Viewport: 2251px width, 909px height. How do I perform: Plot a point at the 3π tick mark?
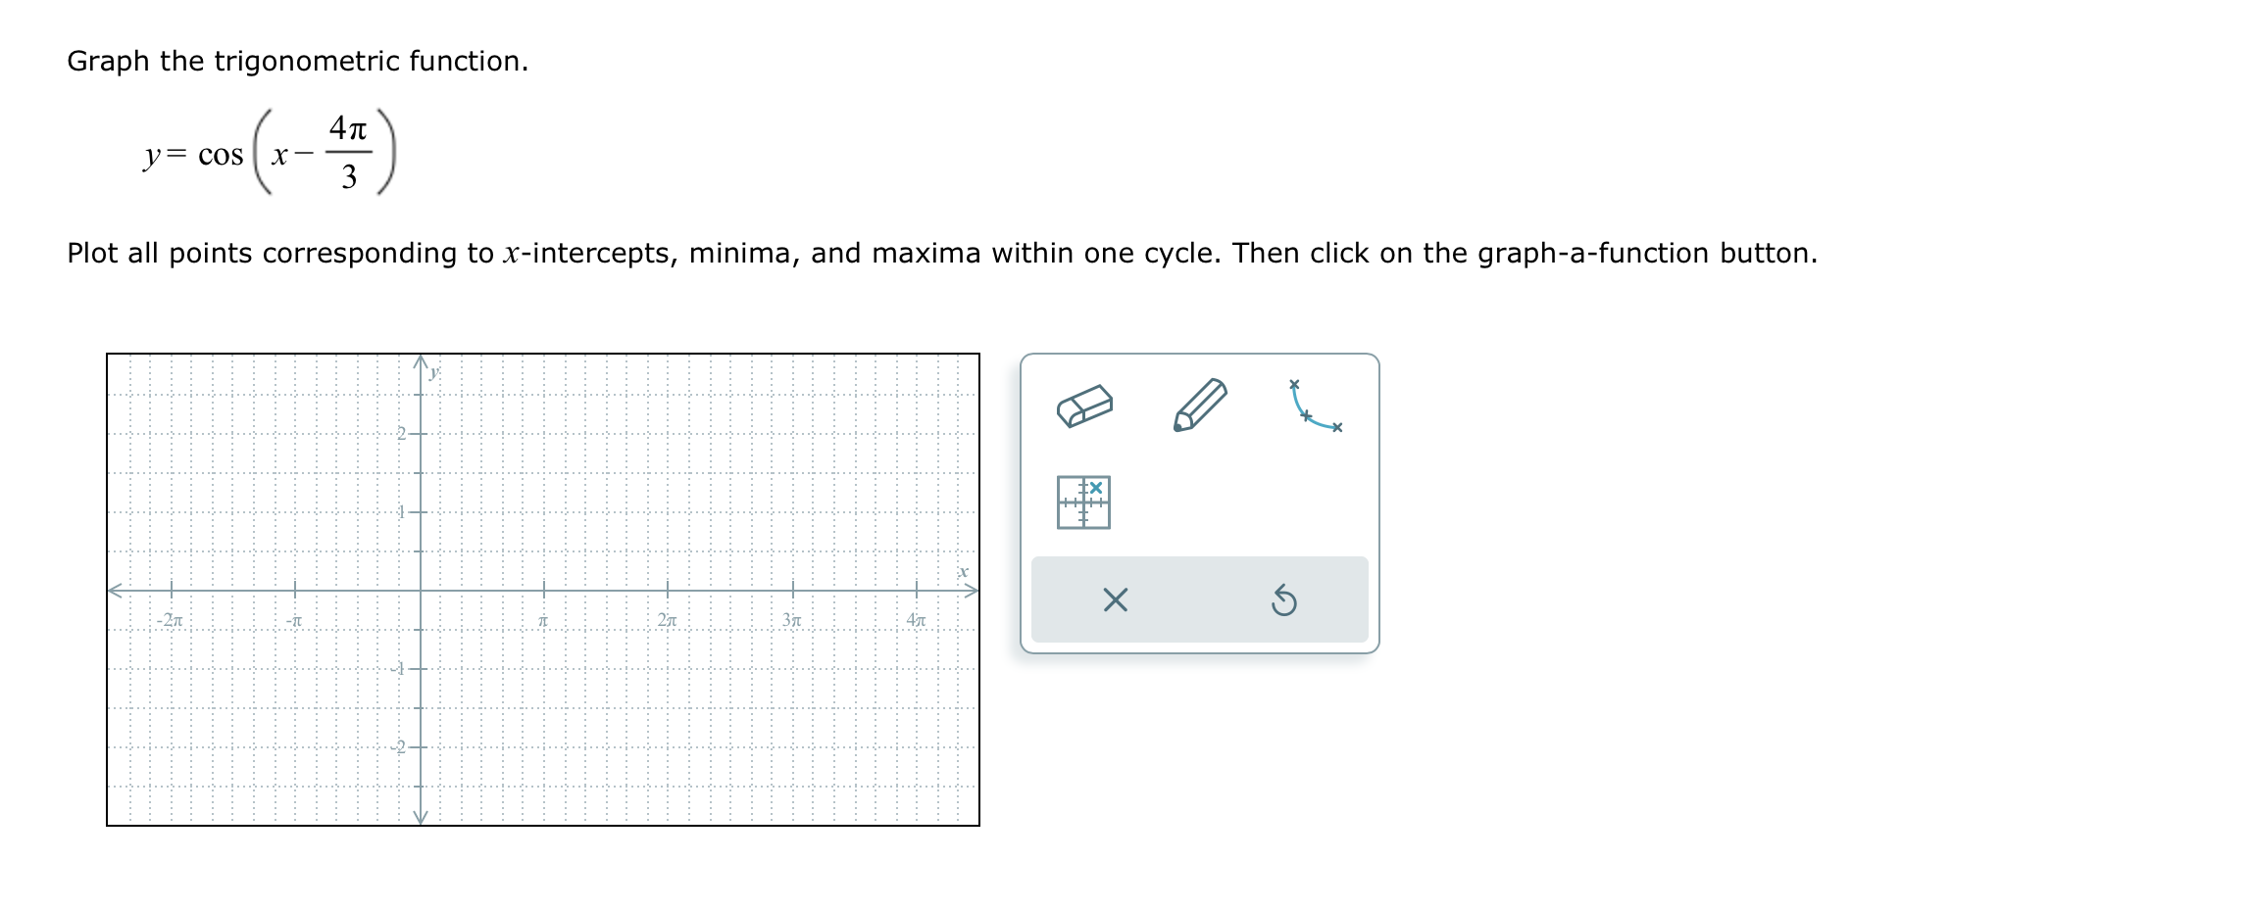792,593
